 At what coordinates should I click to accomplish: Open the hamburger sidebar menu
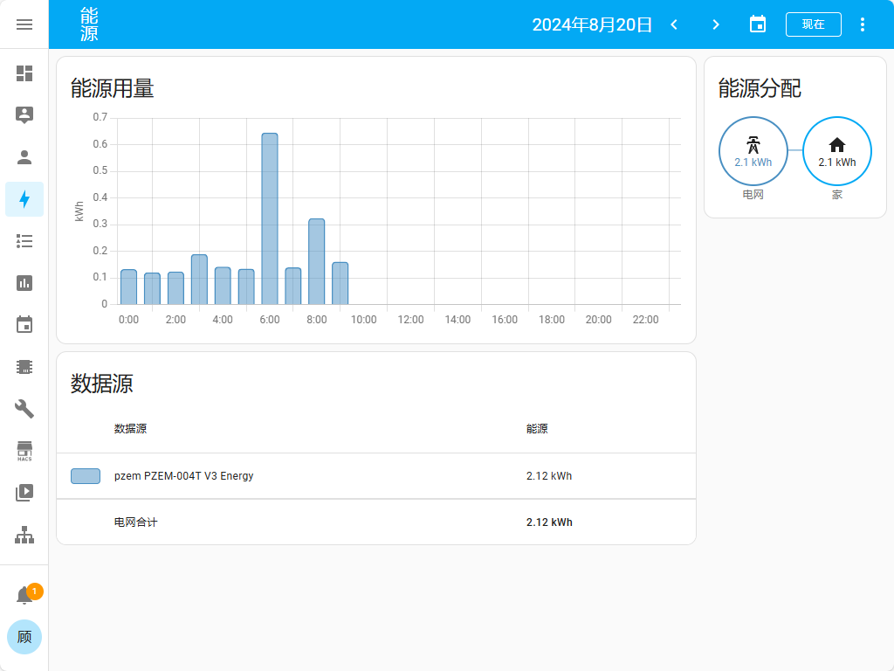pyautogui.click(x=24, y=24)
